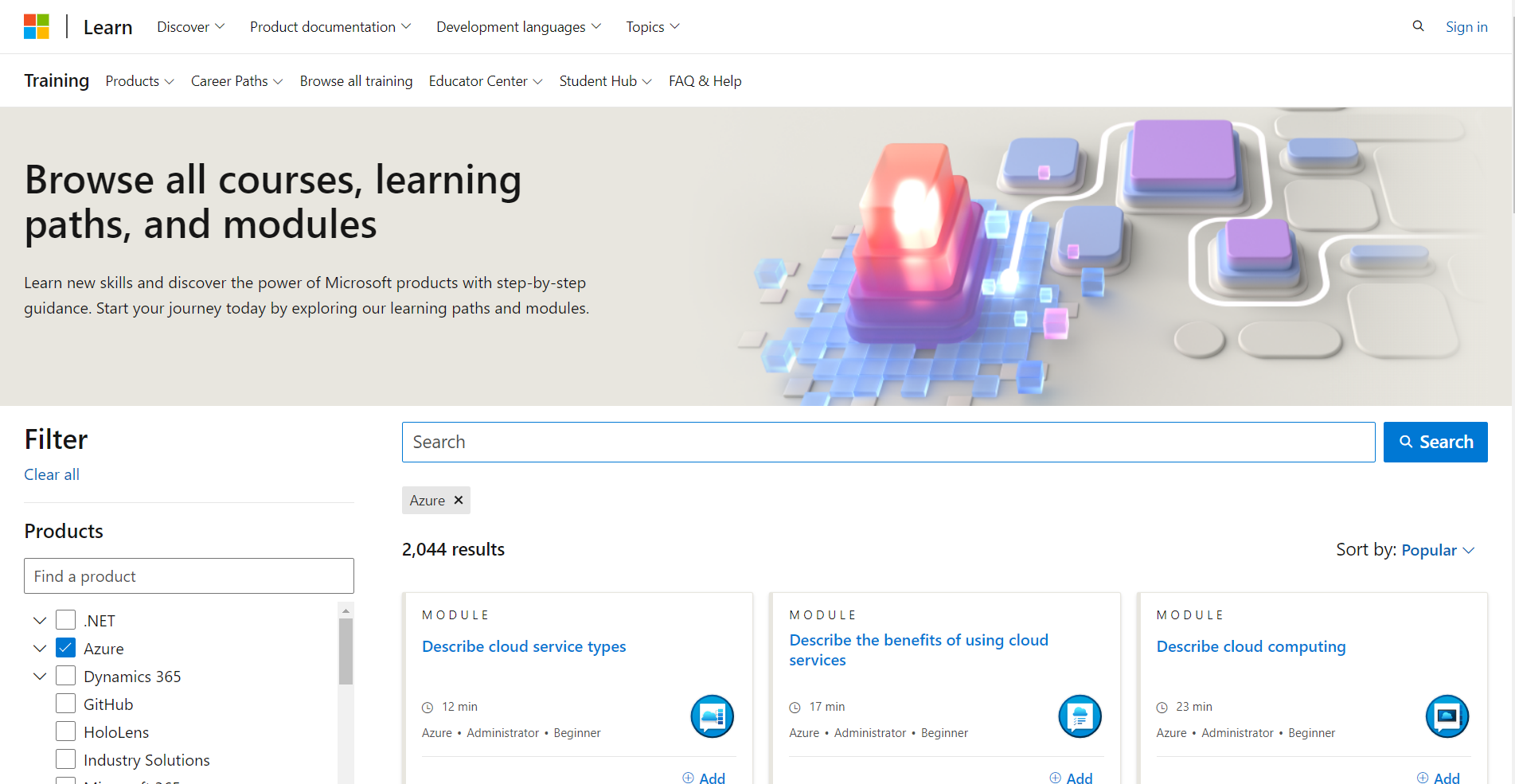1515x784 pixels.
Task: Check the HoloLens product checkbox
Action: click(66, 731)
